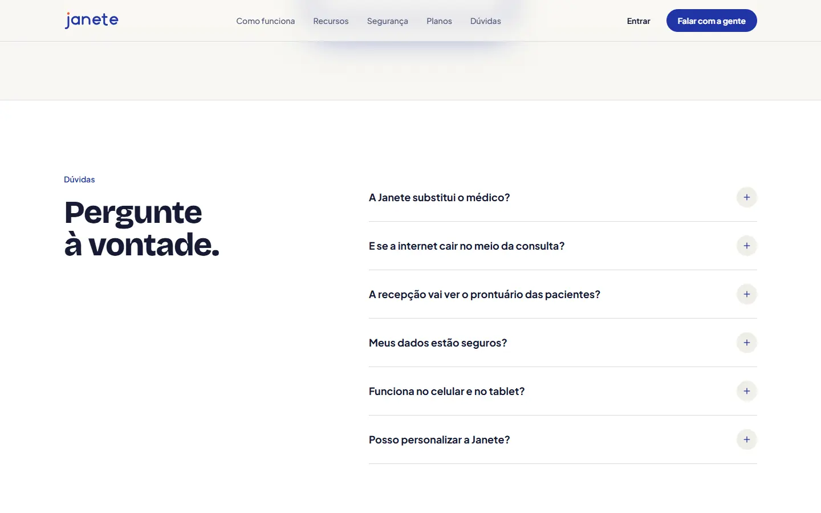
Task: Expand "A recepção vai ver o prontuário das pacientes?"
Action: point(563,294)
